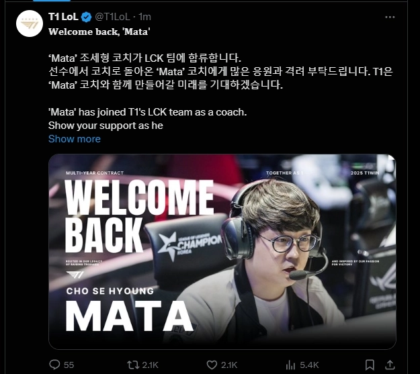The image size is (420, 374).
Task: Click the 55 replies count
Action: coord(69,365)
